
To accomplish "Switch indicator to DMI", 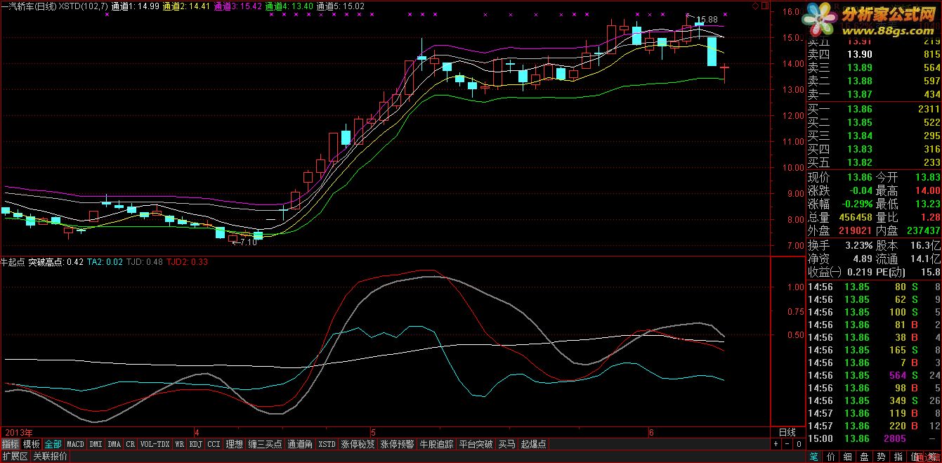I will coord(96,444).
